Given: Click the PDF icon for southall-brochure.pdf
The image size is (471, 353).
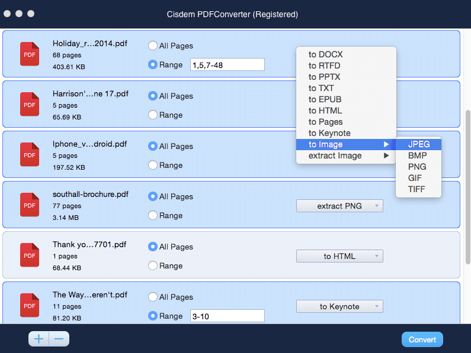Looking at the screenshot, I should tap(30, 205).
